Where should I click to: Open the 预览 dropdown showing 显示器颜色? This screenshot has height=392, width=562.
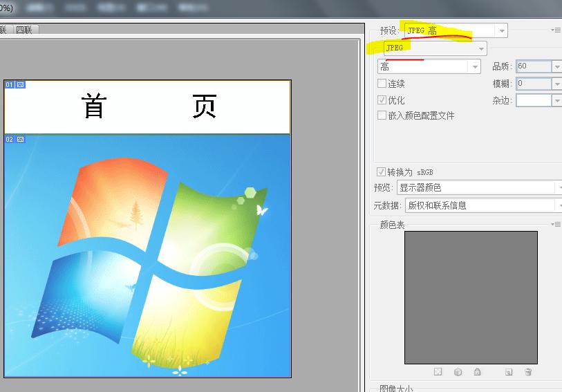click(479, 187)
